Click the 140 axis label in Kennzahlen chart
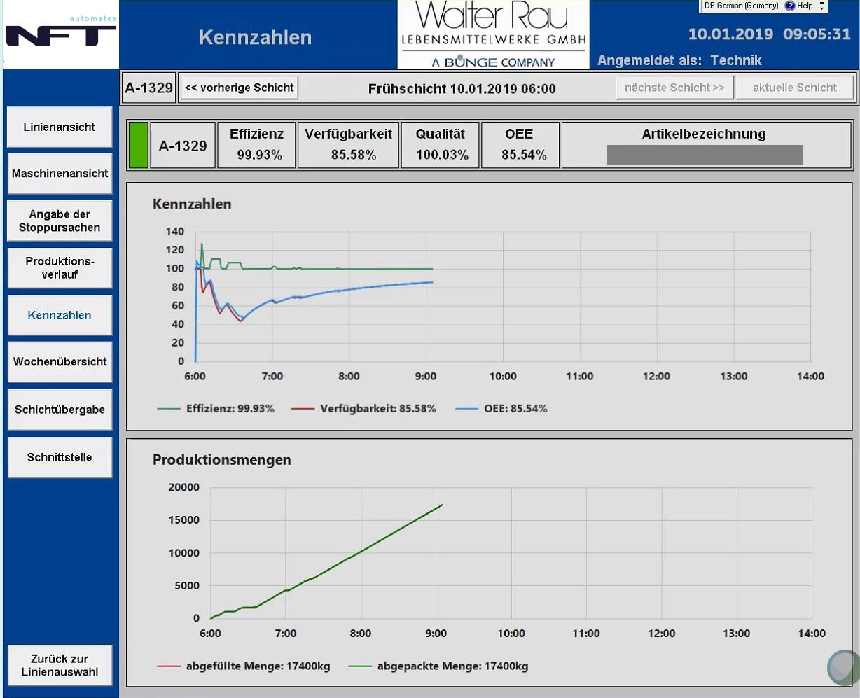Screen dimensions: 860x698 point(175,231)
